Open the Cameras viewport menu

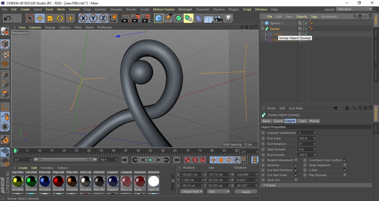tap(35, 27)
